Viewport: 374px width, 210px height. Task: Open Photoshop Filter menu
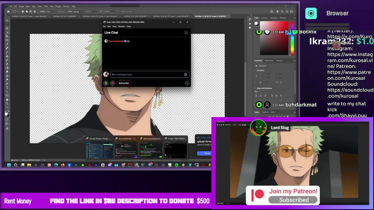point(46,6)
